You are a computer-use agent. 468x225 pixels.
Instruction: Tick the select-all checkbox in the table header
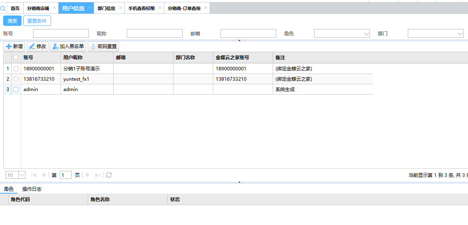pyautogui.click(x=16, y=58)
